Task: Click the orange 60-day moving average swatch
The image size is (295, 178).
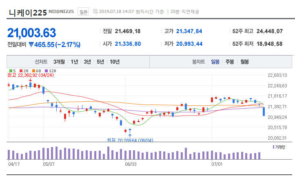Action: pyautogui.click(x=34, y=71)
